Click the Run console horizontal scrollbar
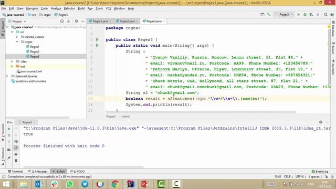Screen dimensions: 336x189 83,167
